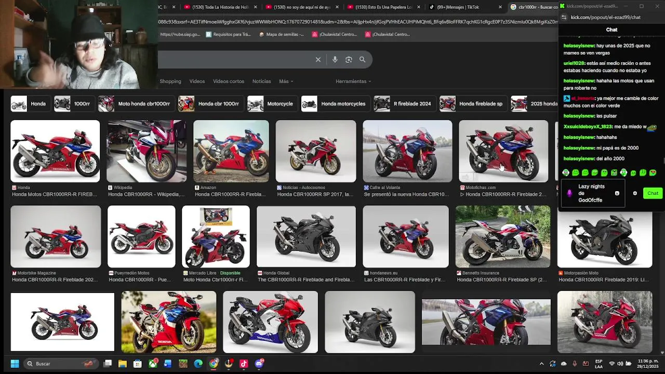Screen dimensions: 665x374
Task: Switch to Chrome in the taskbar
Action: coord(214,364)
